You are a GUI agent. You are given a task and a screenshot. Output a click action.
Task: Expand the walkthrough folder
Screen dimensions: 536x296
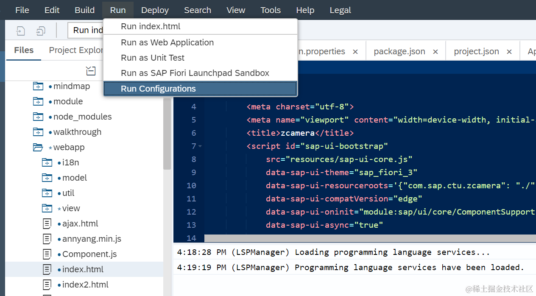click(x=77, y=132)
